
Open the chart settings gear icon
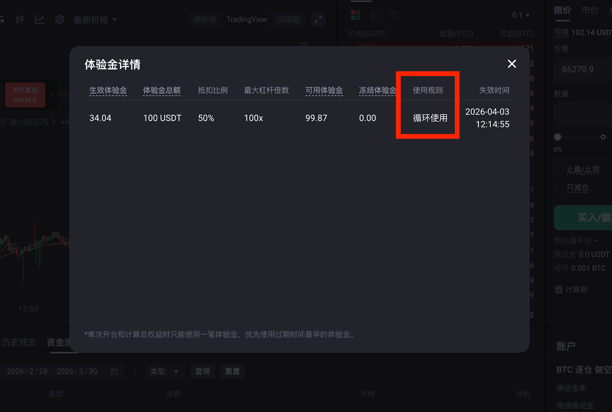click(60, 20)
